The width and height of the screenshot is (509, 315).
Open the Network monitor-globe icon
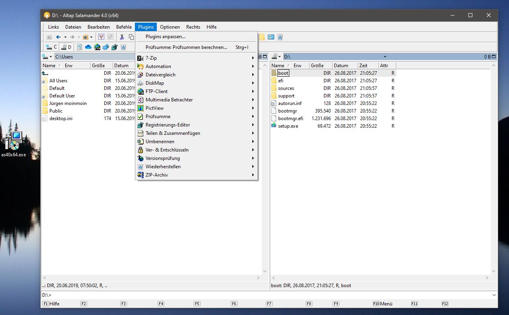[106, 47]
